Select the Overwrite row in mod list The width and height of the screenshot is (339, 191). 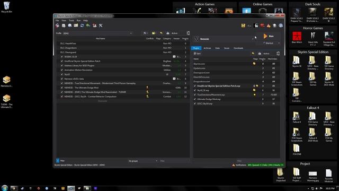[123, 101]
